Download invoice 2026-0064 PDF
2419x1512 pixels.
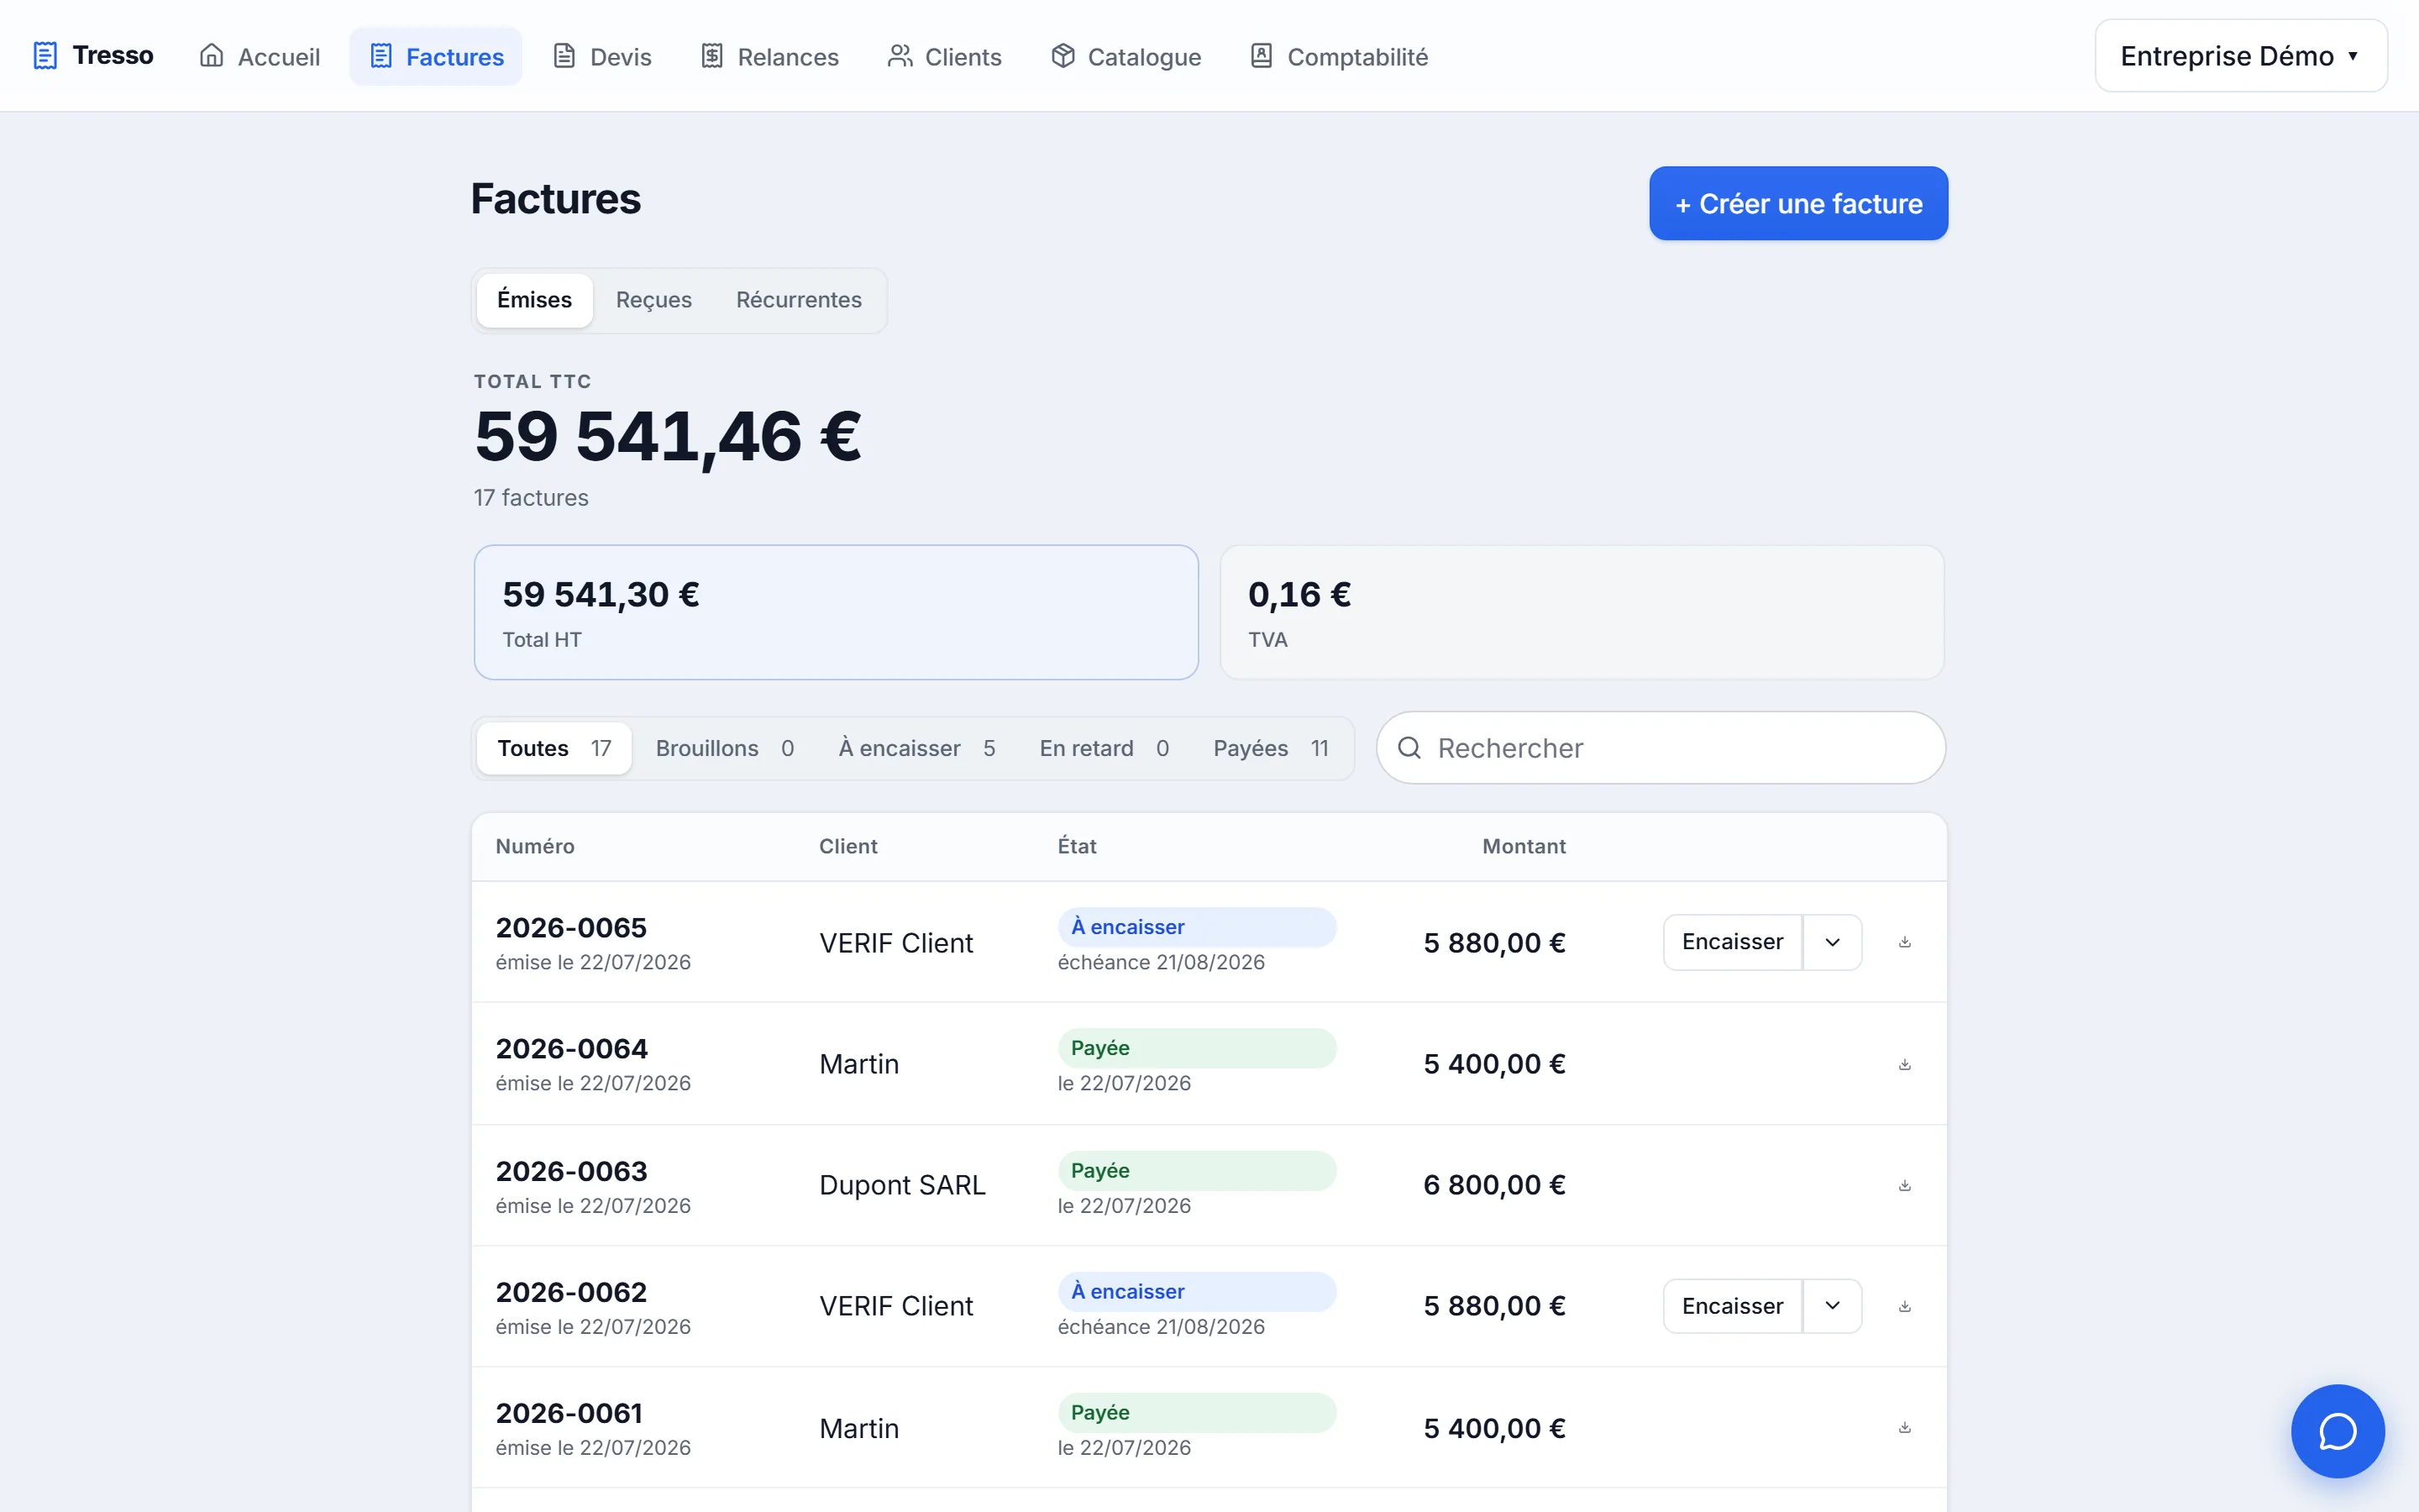tap(1904, 1064)
